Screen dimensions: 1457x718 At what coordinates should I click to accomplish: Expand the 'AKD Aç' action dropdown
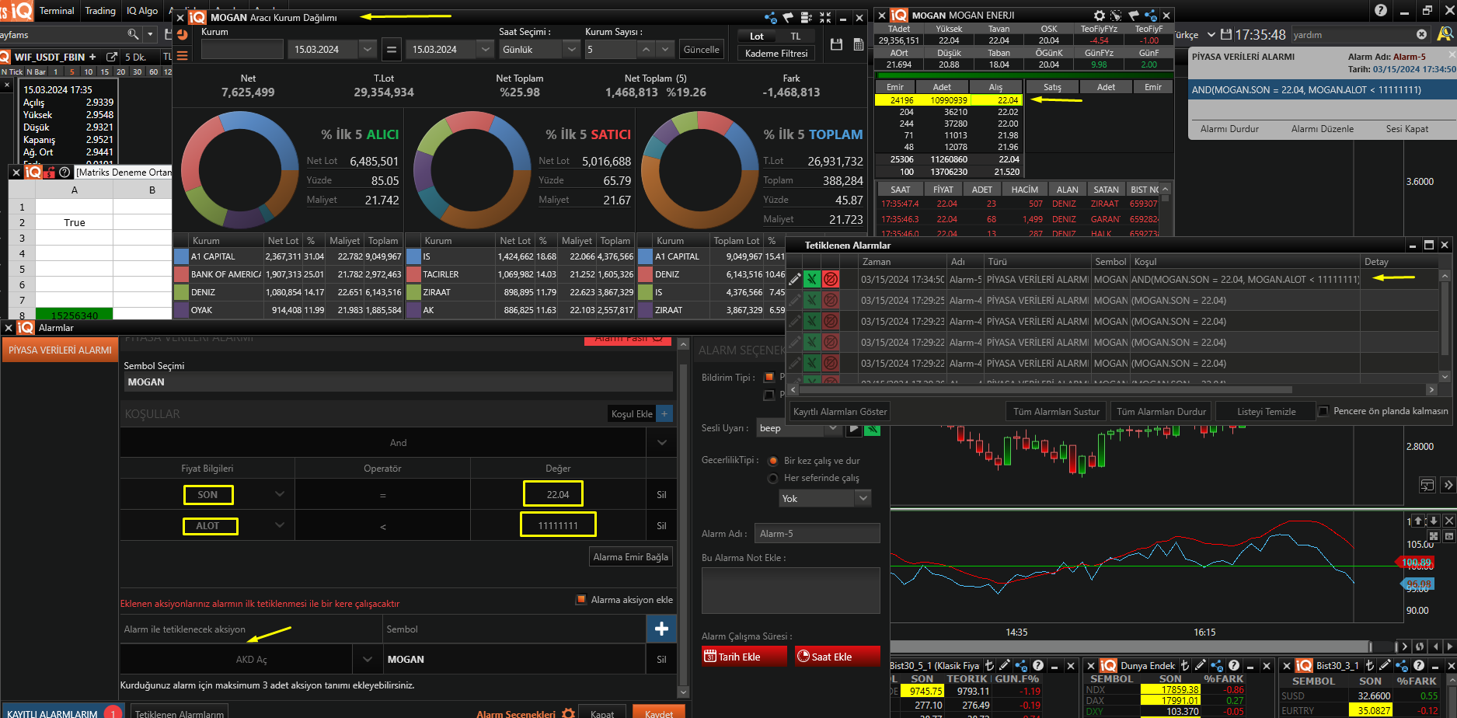[368, 659]
